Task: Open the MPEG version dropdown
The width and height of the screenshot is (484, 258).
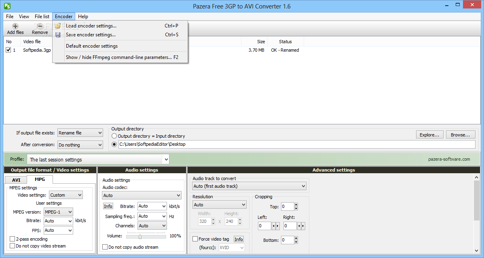Action: (x=58, y=212)
